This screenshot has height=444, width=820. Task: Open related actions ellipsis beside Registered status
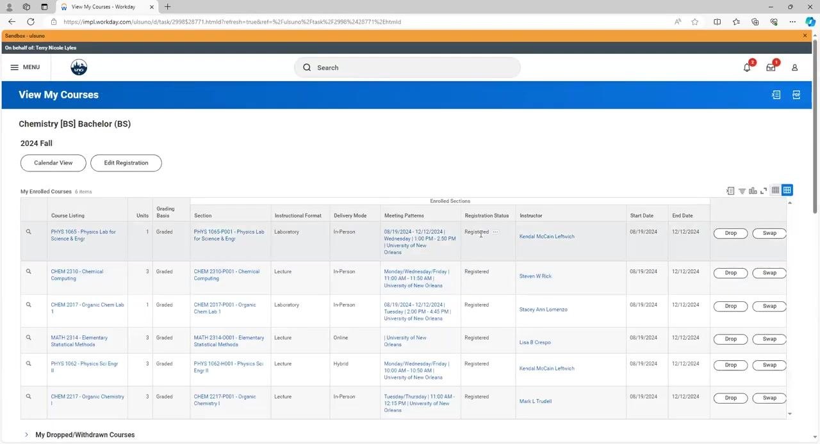[495, 232]
